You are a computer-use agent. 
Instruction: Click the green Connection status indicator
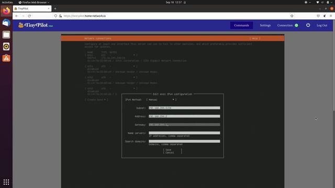(296, 26)
